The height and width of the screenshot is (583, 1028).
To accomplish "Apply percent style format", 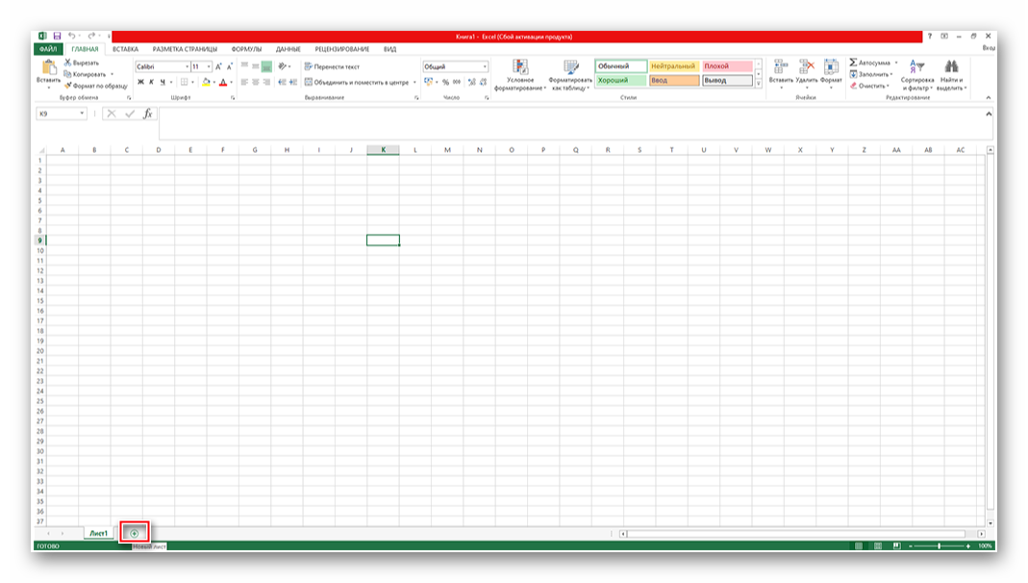I will [x=446, y=83].
